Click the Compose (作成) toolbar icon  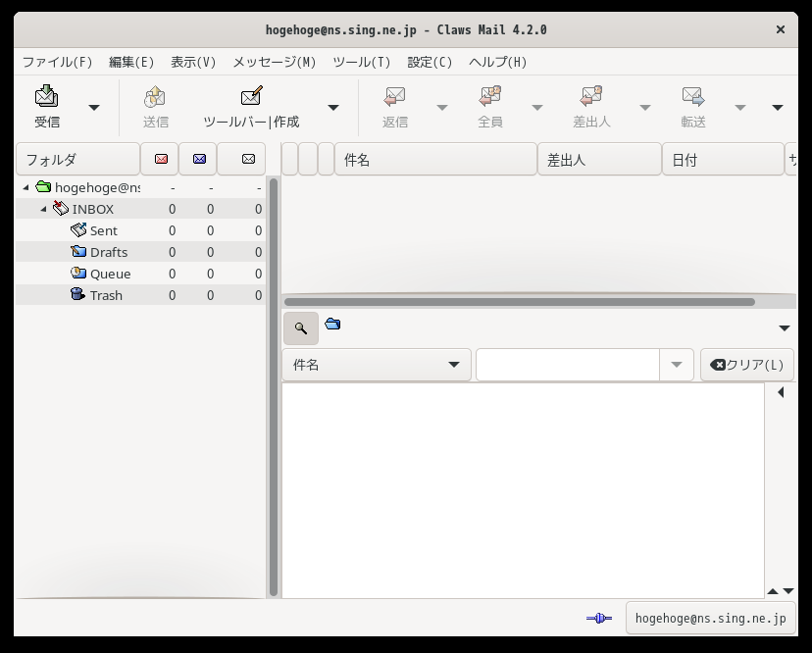pos(252,96)
